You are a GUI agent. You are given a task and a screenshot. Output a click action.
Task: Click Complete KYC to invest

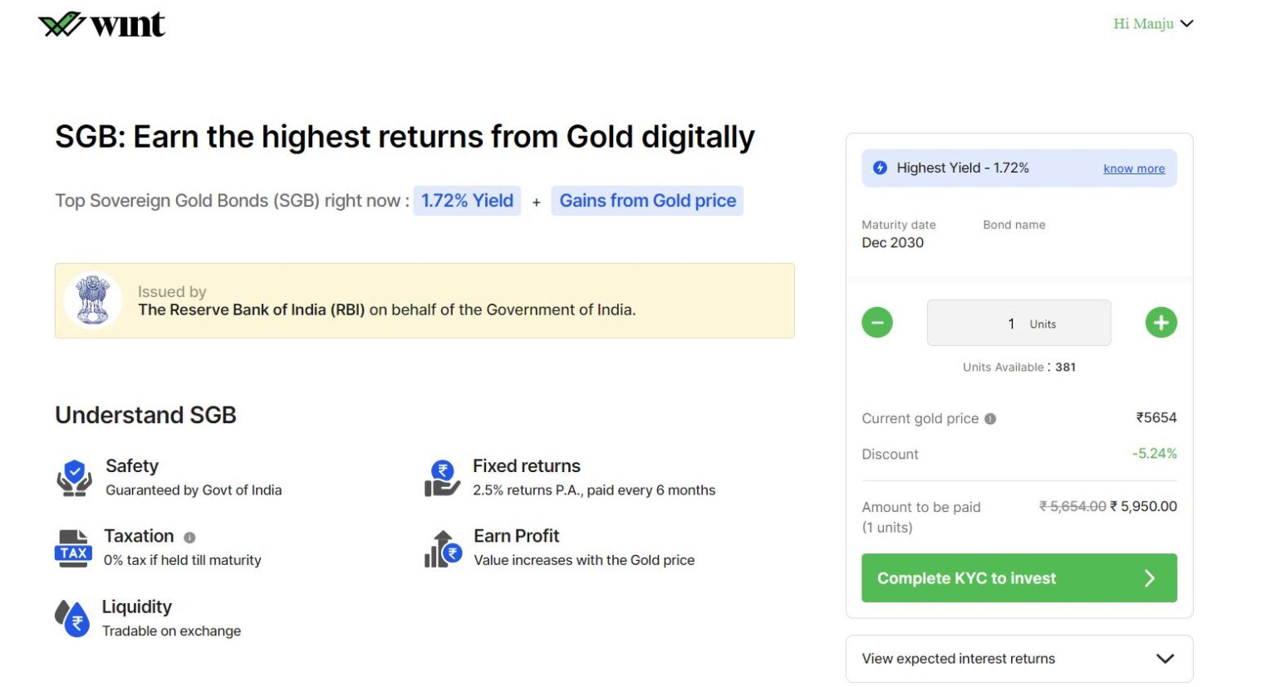1018,577
